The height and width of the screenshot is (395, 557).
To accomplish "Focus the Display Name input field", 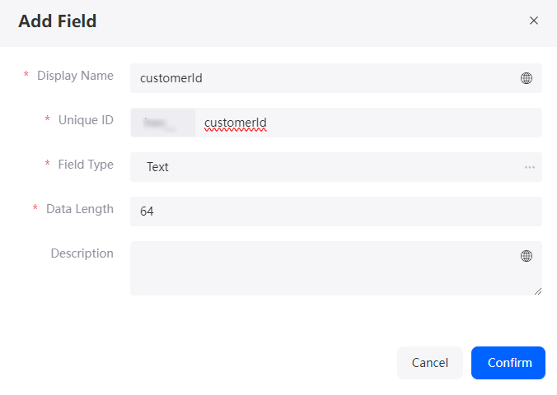I will tap(335, 78).
